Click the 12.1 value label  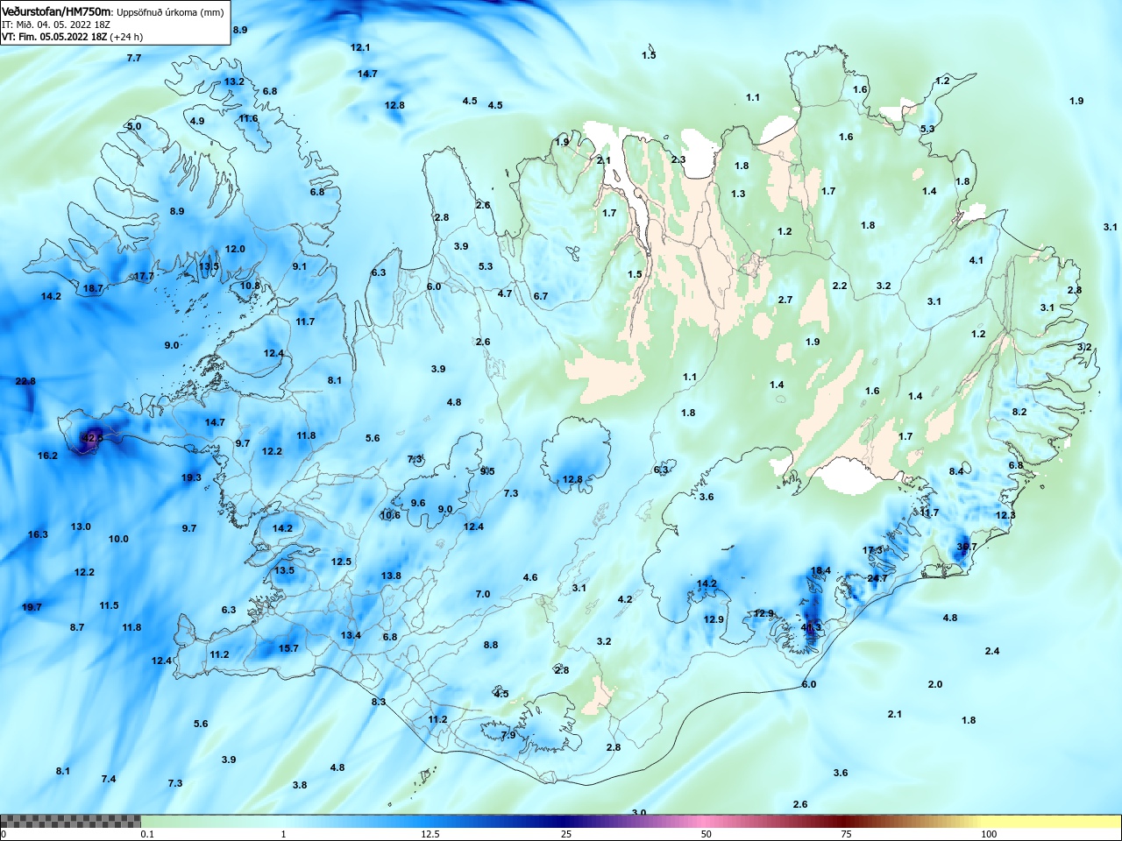360,47
